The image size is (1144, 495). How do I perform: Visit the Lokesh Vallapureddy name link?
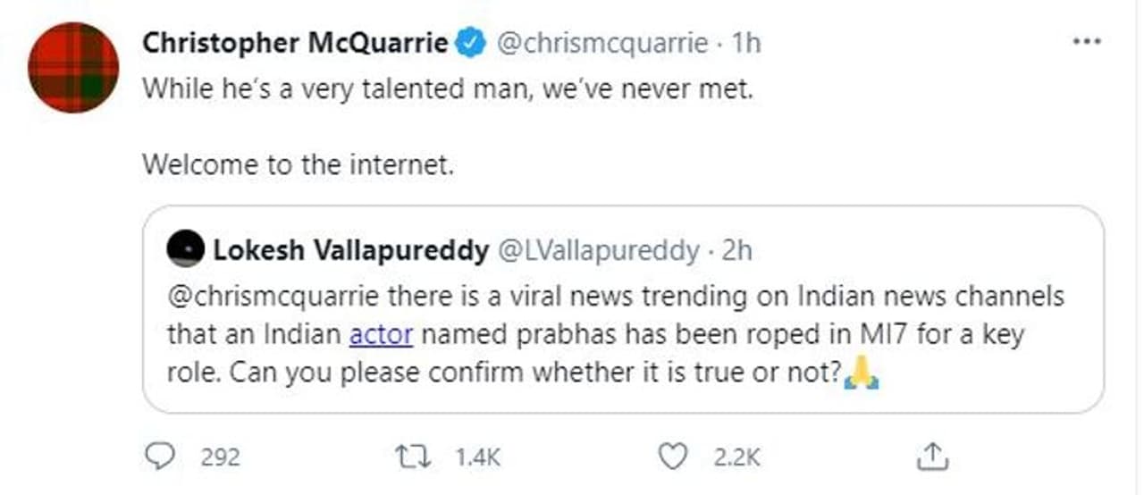pos(350,251)
